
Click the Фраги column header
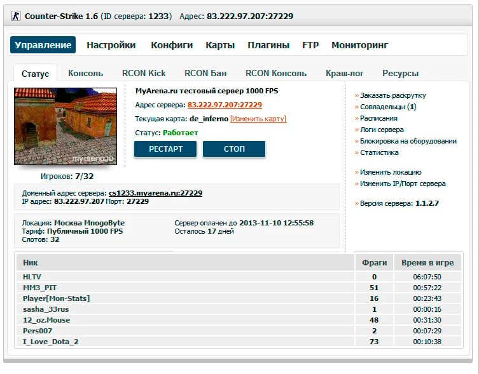[x=374, y=263]
